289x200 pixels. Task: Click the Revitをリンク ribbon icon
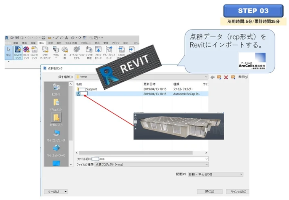[x=18, y=53]
